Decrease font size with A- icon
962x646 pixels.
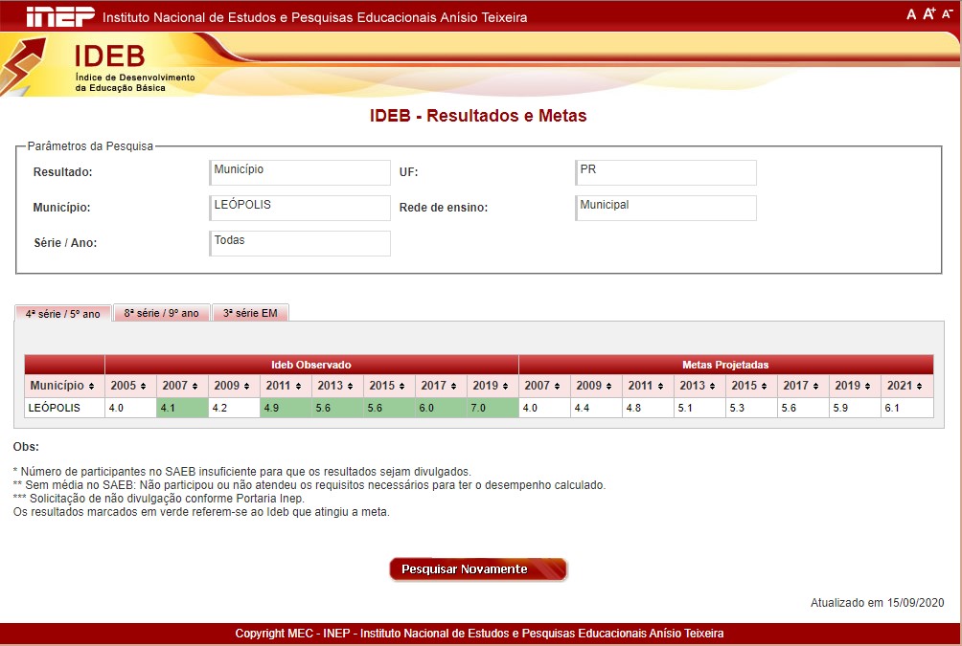(x=947, y=13)
